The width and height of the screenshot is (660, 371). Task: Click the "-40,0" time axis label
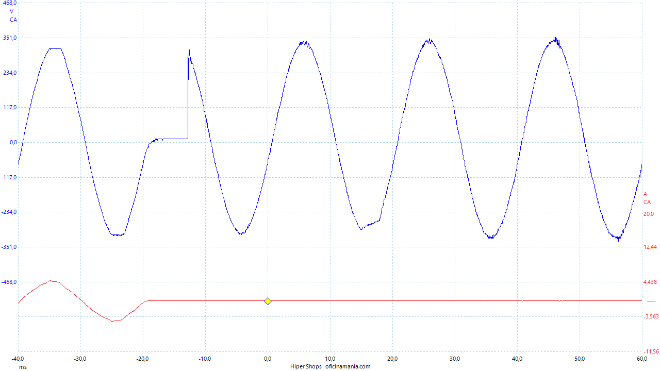coord(18,359)
